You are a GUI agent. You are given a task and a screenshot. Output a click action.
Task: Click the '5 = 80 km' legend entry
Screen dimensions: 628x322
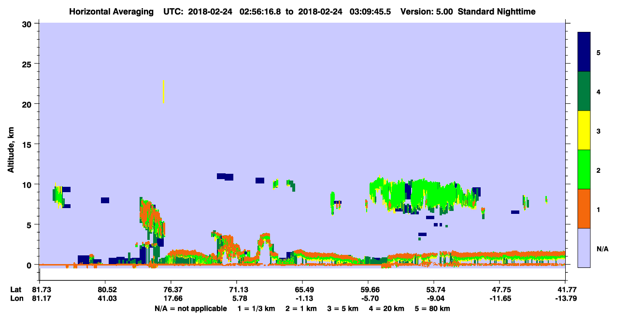(432, 308)
